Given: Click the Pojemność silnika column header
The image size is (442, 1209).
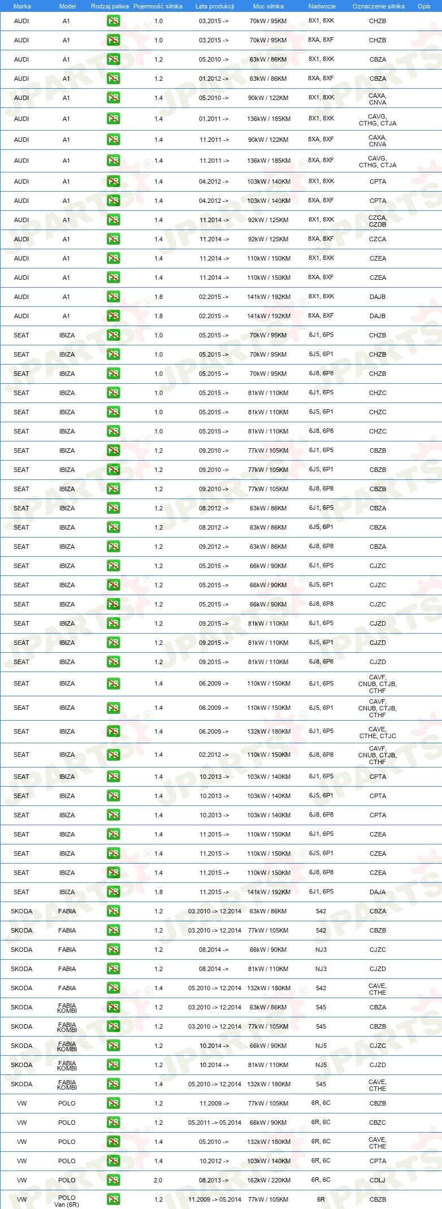Looking at the screenshot, I should click(x=158, y=6).
